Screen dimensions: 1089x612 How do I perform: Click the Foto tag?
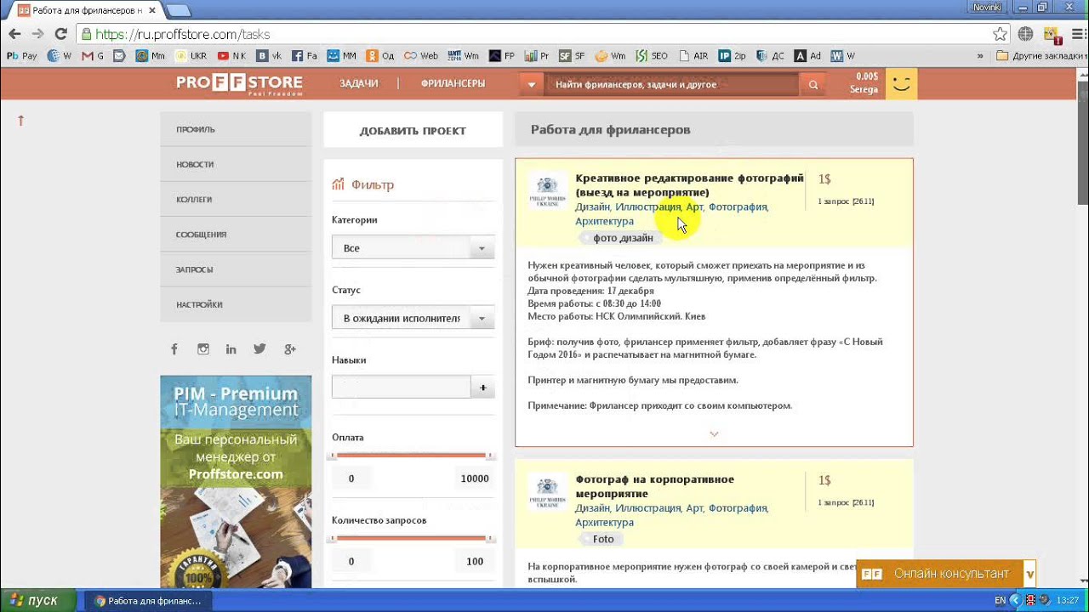tap(602, 539)
